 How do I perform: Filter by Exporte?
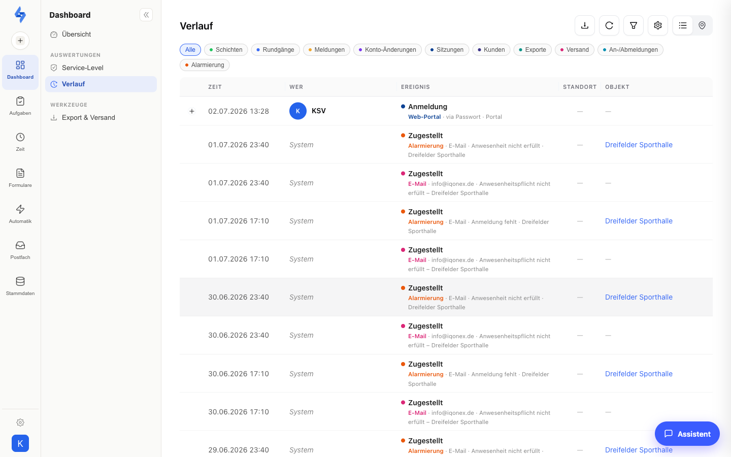click(533, 50)
